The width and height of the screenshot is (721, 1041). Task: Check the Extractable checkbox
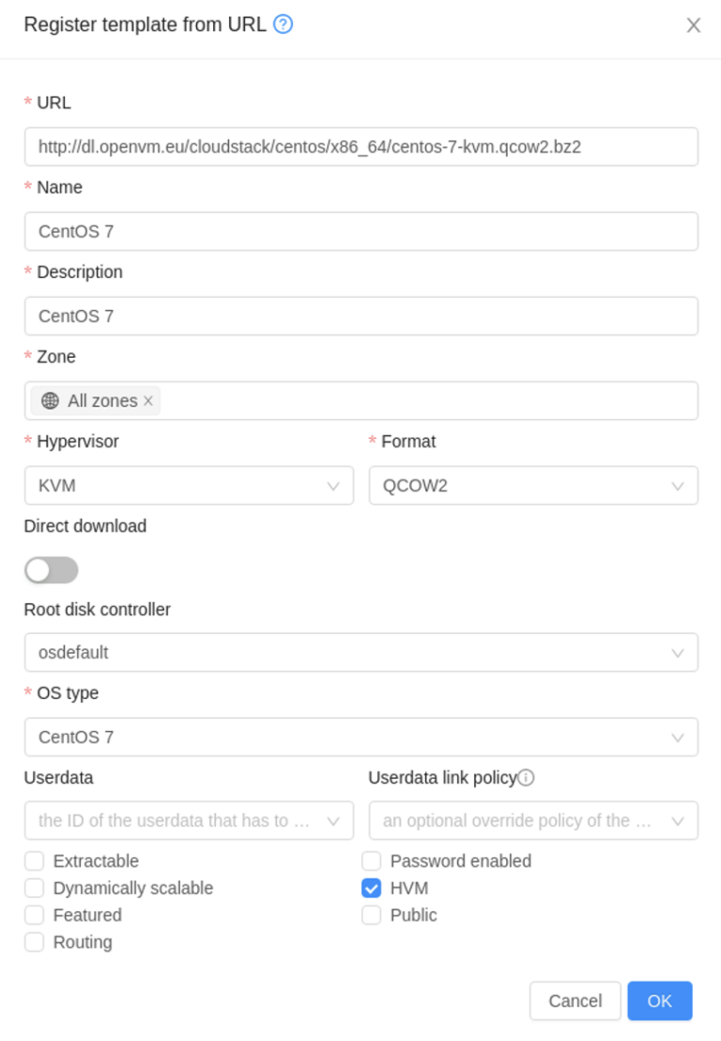pos(34,861)
